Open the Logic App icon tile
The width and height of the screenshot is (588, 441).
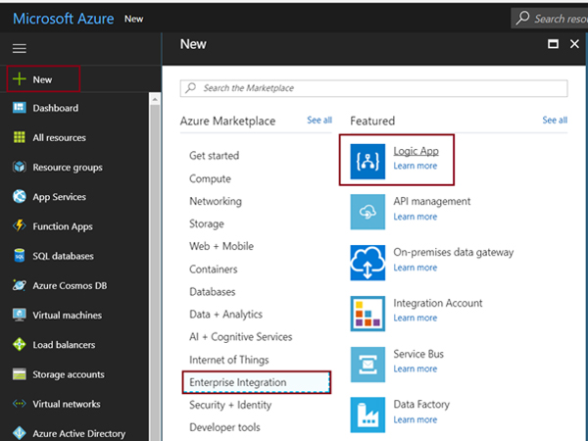[368, 159]
